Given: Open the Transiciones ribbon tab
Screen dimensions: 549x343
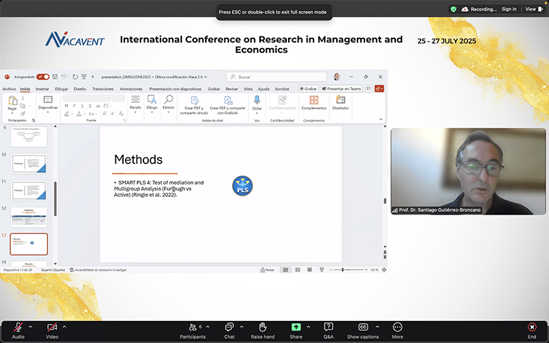Looking at the screenshot, I should [103, 88].
